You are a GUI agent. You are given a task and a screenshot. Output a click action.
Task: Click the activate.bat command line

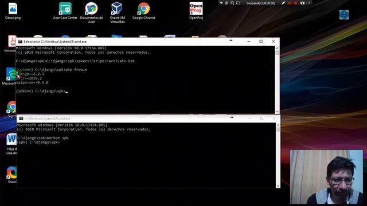pyautogui.click(x=75, y=61)
